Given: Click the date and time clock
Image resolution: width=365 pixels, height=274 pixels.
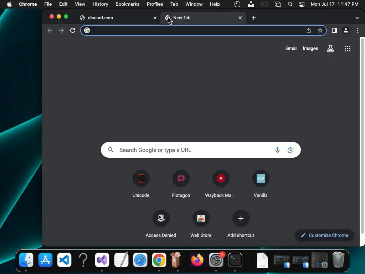Looking at the screenshot, I should tap(334, 4).
